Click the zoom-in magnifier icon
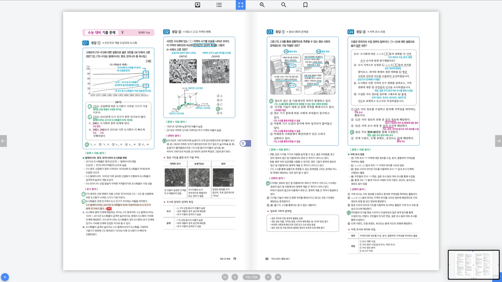 click(x=262, y=5)
